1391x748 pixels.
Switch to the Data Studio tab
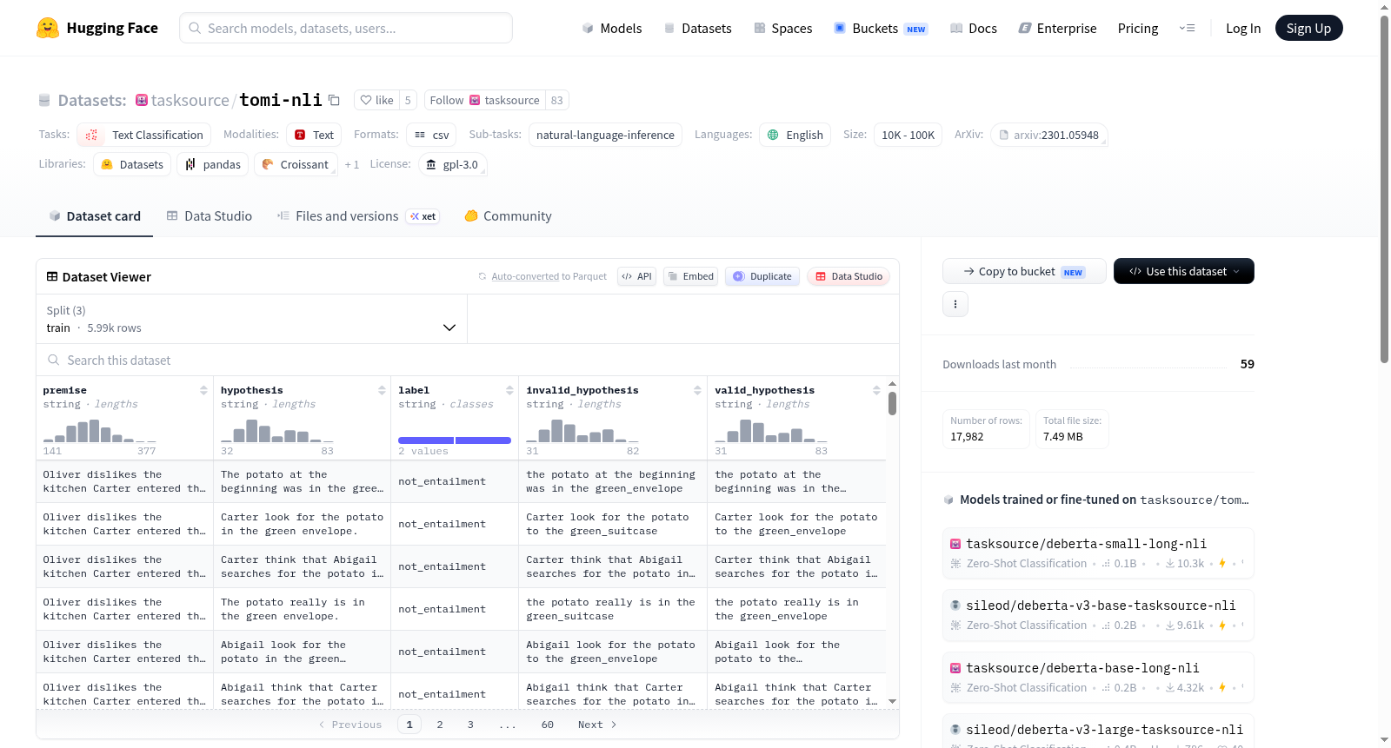tap(210, 216)
